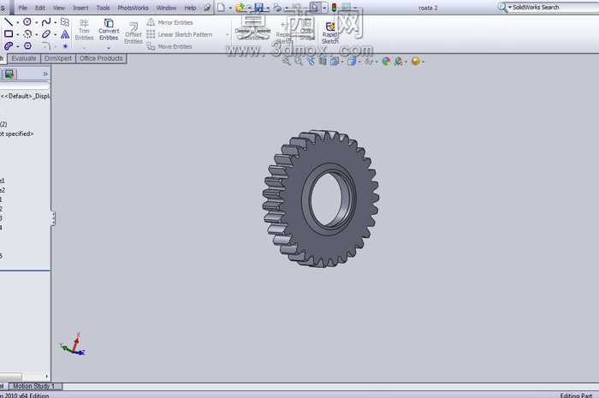Click the New document icon
Screen dimensions: 599x398
pyautogui.click(x=221, y=7)
